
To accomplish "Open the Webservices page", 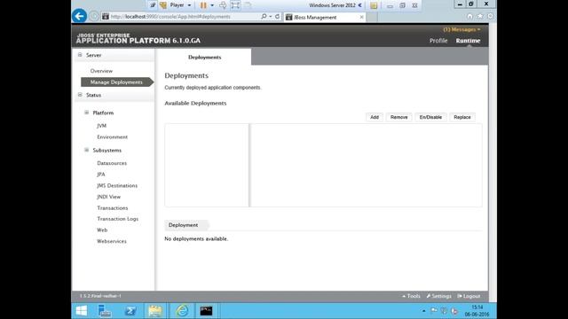I will (x=112, y=241).
